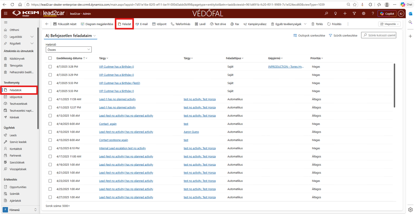This screenshot has width=415, height=214.
Task: Open the Outlook icon in browser sidebar
Action: coord(410,13)
